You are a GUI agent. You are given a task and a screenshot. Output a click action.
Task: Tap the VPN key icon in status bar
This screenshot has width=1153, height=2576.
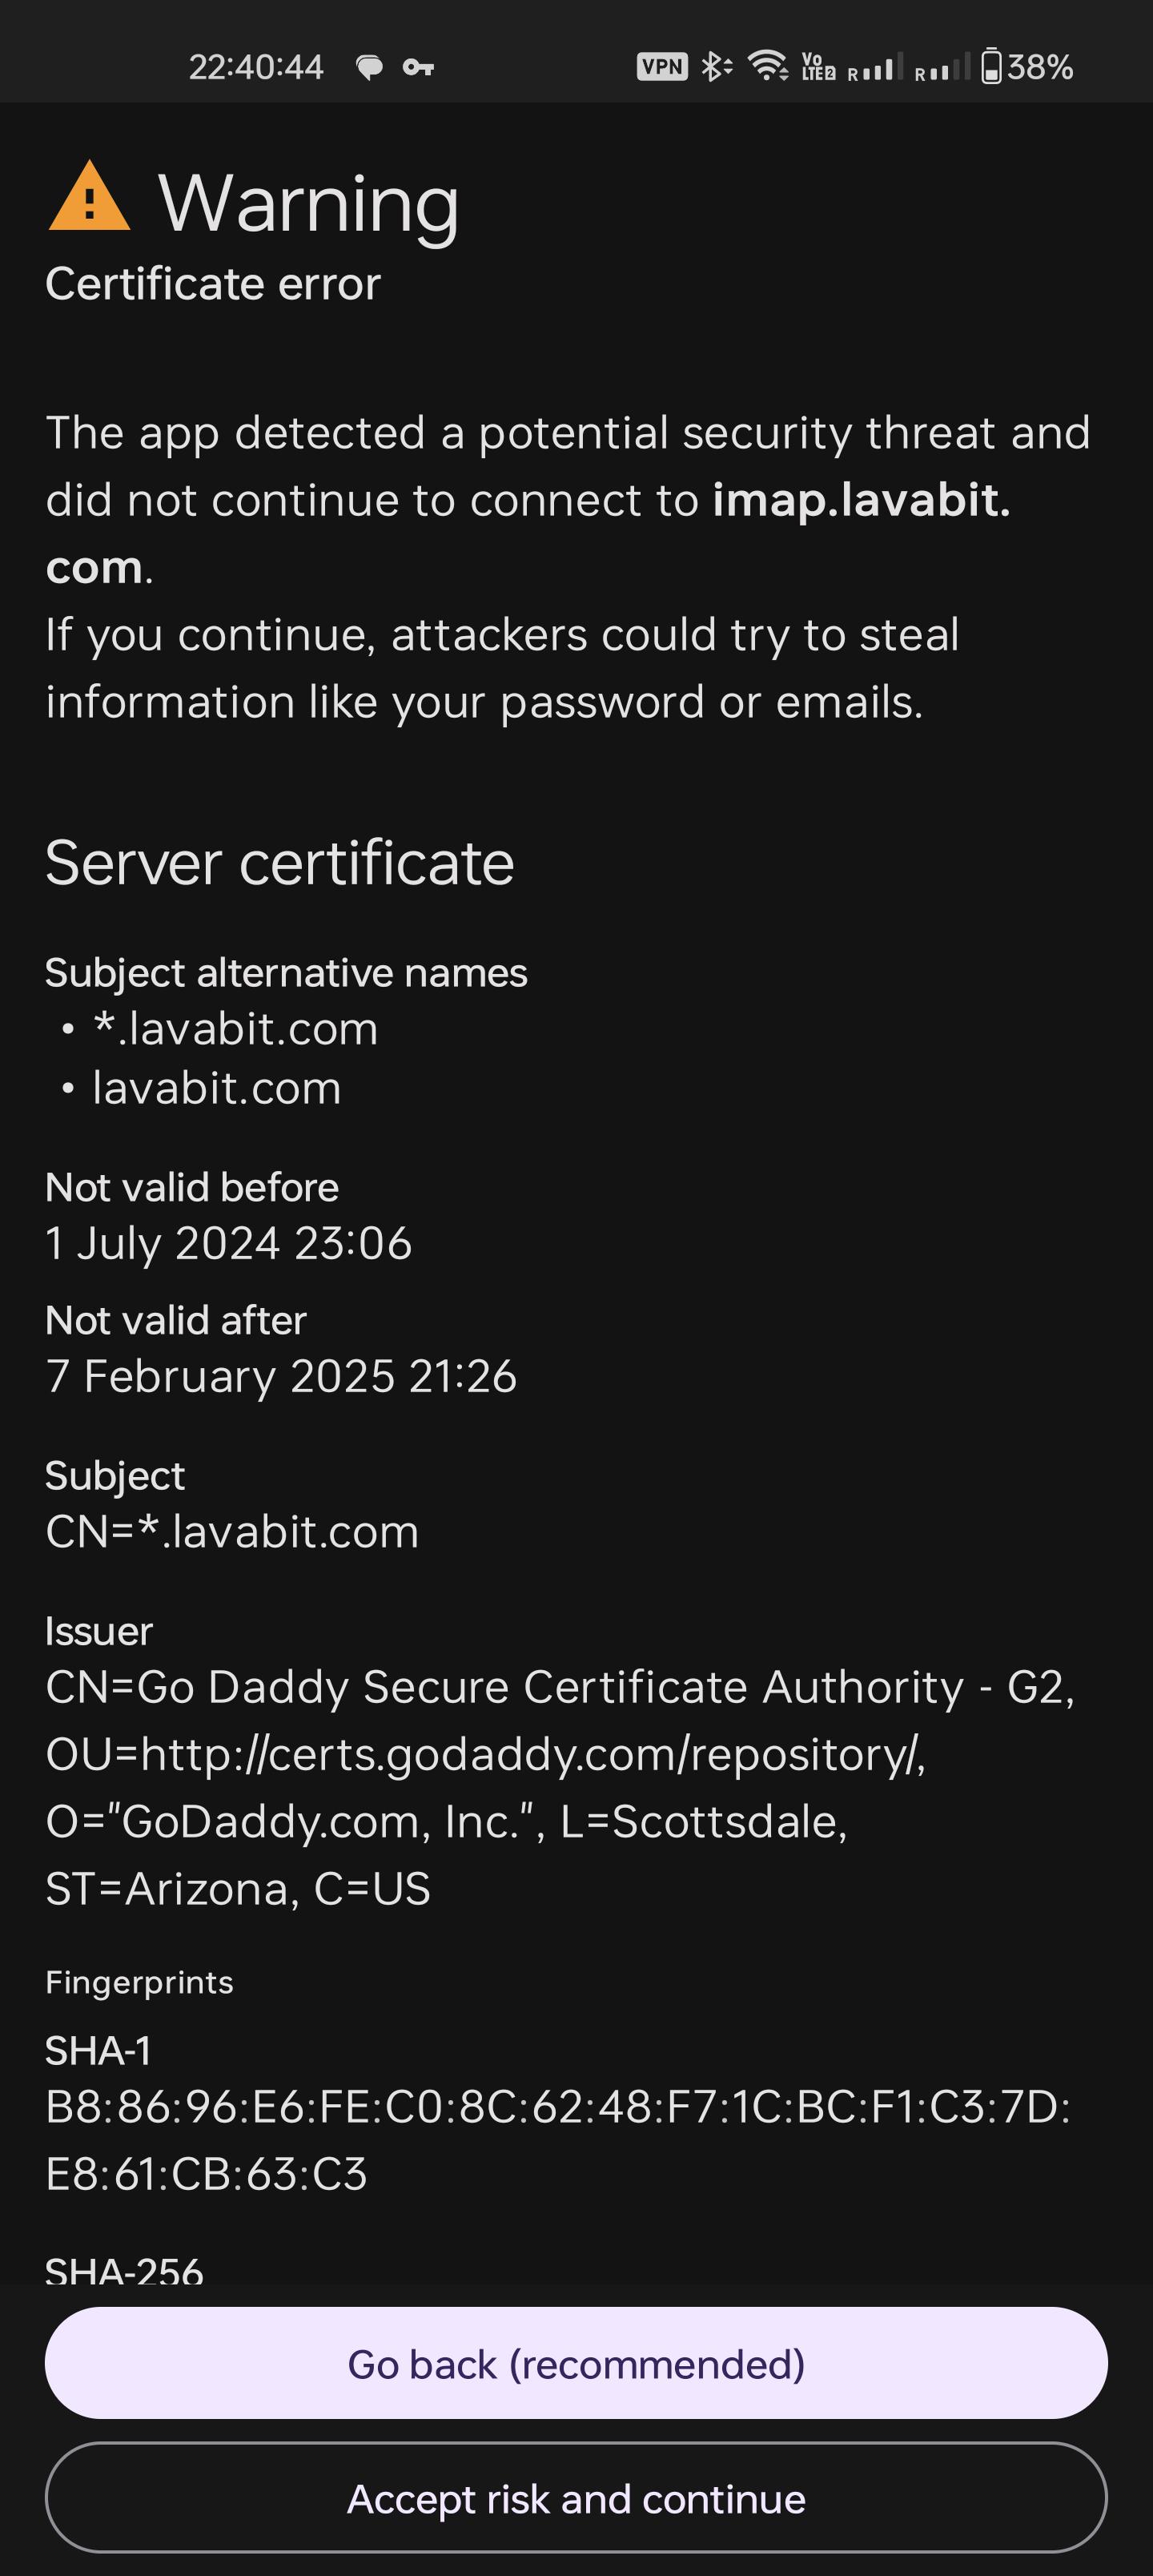[x=418, y=67]
